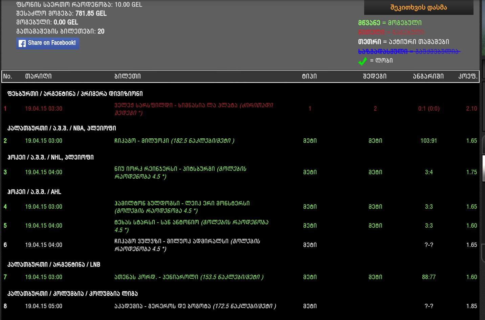The image size is (485, 320).
Task: Click the green checkmark legend icon
Action: coord(362,62)
